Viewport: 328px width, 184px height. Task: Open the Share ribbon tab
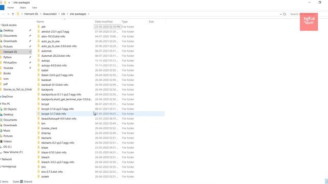pos(23,8)
